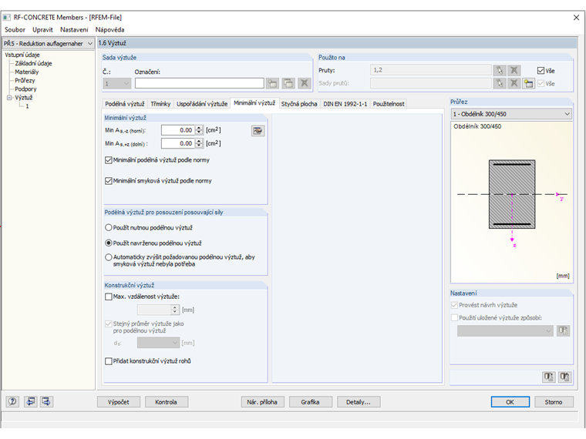Click the Detaily... button

[x=359, y=402]
